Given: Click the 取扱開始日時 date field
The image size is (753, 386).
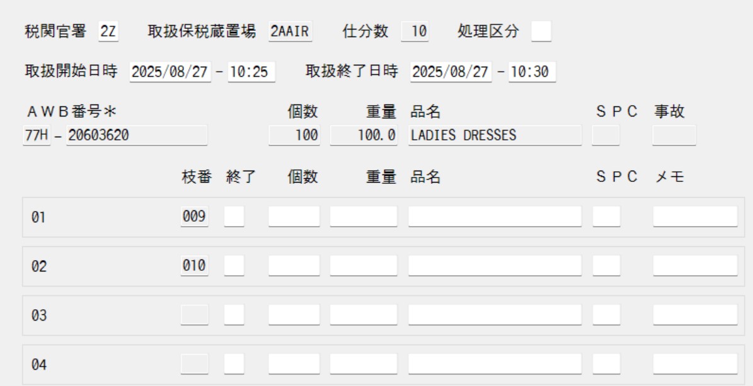Looking at the screenshot, I should [171, 72].
